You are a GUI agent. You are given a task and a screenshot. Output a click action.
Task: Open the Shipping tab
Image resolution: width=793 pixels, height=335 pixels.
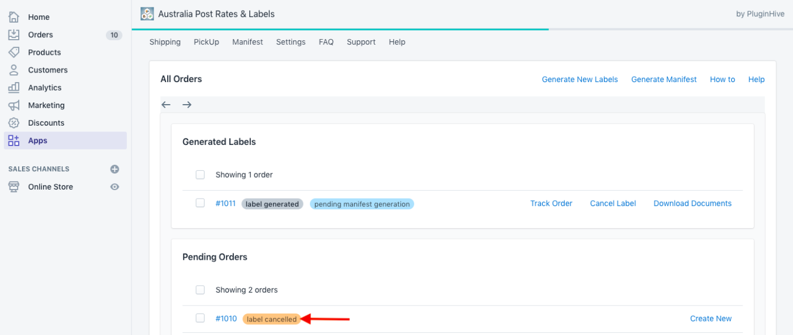165,42
